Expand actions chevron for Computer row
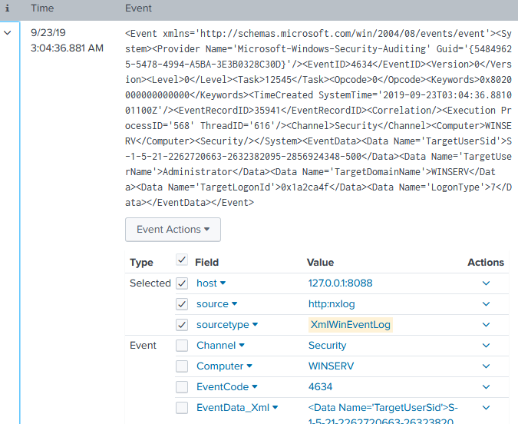Image resolution: width=518 pixels, height=424 pixels. 486,366
